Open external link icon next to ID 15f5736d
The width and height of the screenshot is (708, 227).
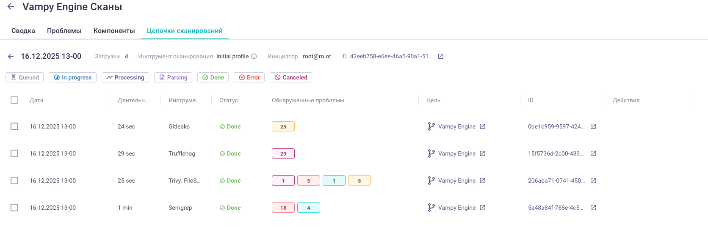pyautogui.click(x=593, y=153)
